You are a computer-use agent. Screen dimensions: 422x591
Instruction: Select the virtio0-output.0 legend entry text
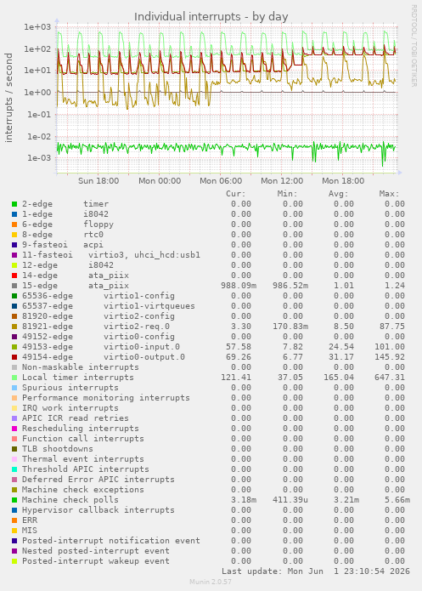click(144, 357)
